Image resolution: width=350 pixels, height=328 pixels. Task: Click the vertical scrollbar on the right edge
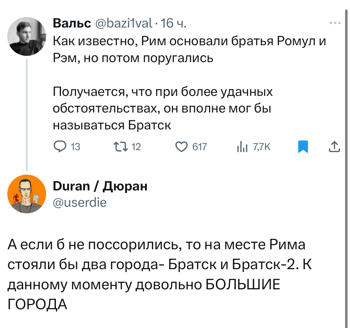(x=346, y=109)
